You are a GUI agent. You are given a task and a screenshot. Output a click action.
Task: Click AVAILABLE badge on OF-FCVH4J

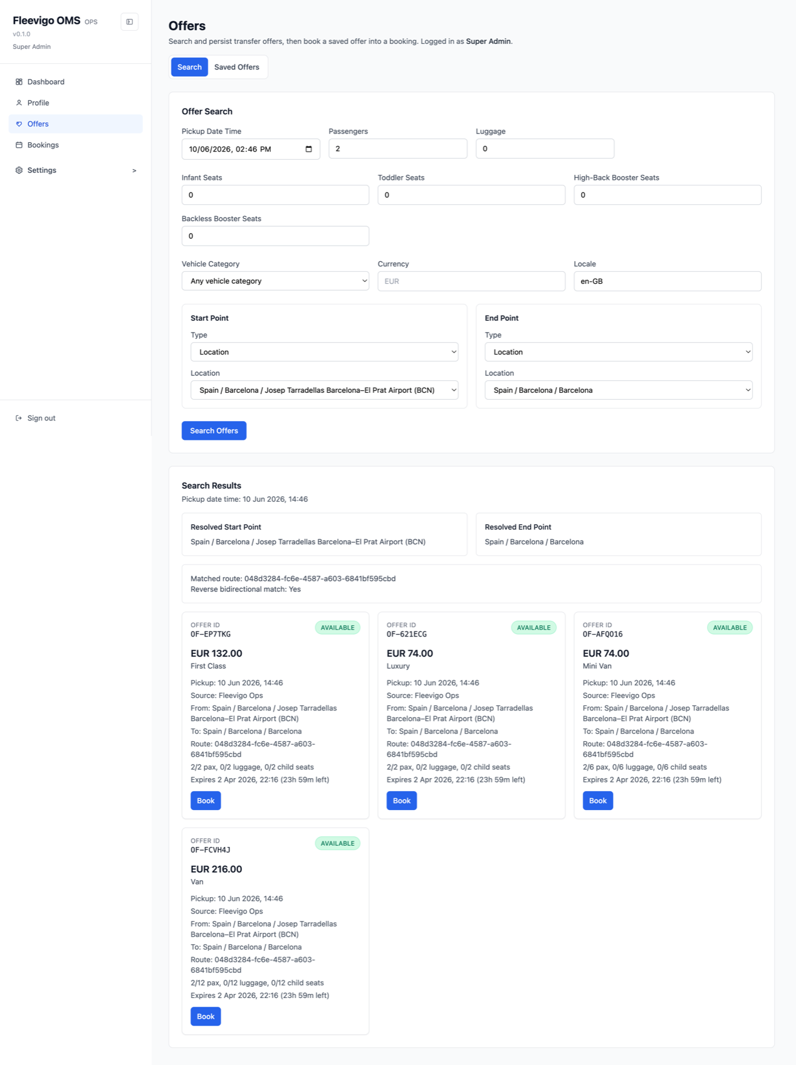(337, 843)
